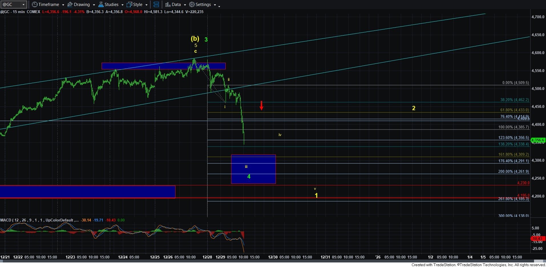Viewport: 546px width, 267px height.
Task: Click the Style overlapping squares icon
Action: coord(129,5)
